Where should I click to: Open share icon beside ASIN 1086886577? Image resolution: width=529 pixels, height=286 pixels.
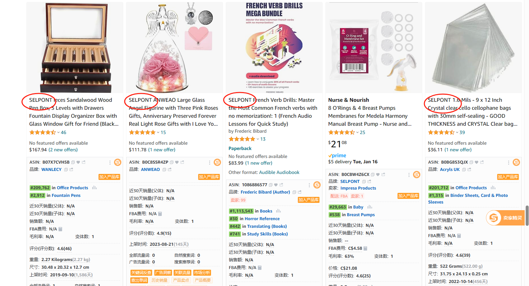point(281,185)
